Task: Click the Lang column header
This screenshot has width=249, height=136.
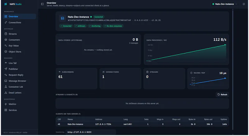Action: [x=126, y=119]
